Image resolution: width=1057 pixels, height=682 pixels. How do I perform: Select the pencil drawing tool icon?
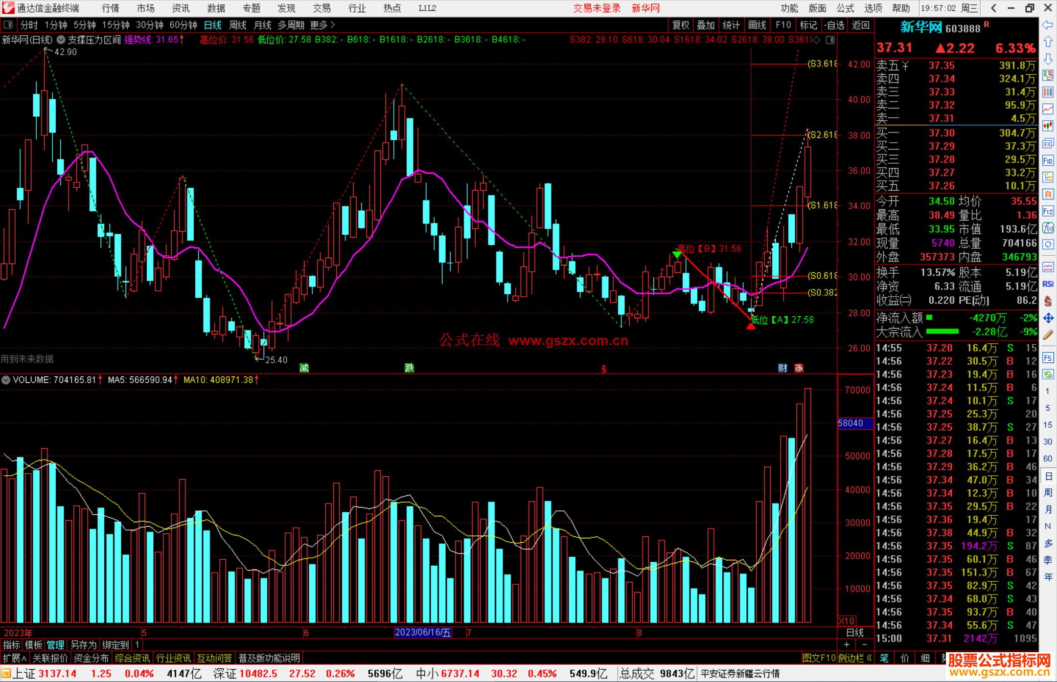[x=1048, y=335]
